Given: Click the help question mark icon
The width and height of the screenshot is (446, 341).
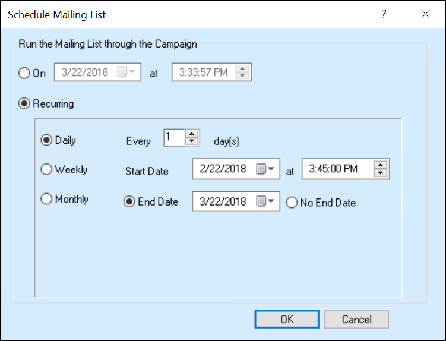Looking at the screenshot, I should (384, 14).
